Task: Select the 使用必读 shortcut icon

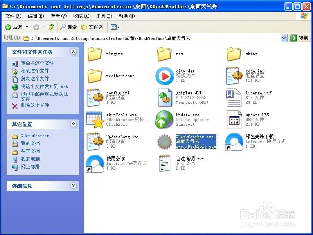Action: click(x=95, y=164)
